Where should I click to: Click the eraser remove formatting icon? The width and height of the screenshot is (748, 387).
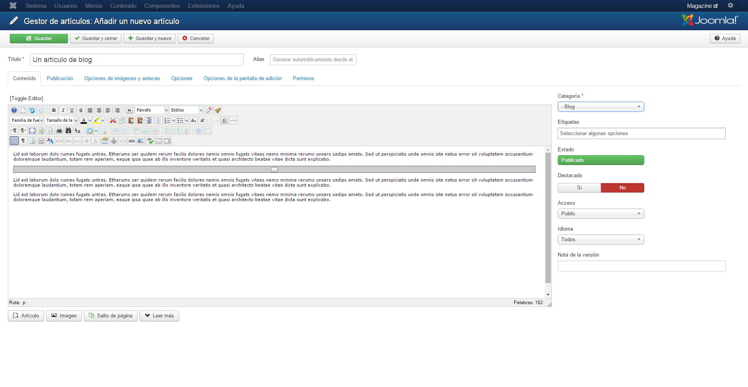tap(209, 110)
